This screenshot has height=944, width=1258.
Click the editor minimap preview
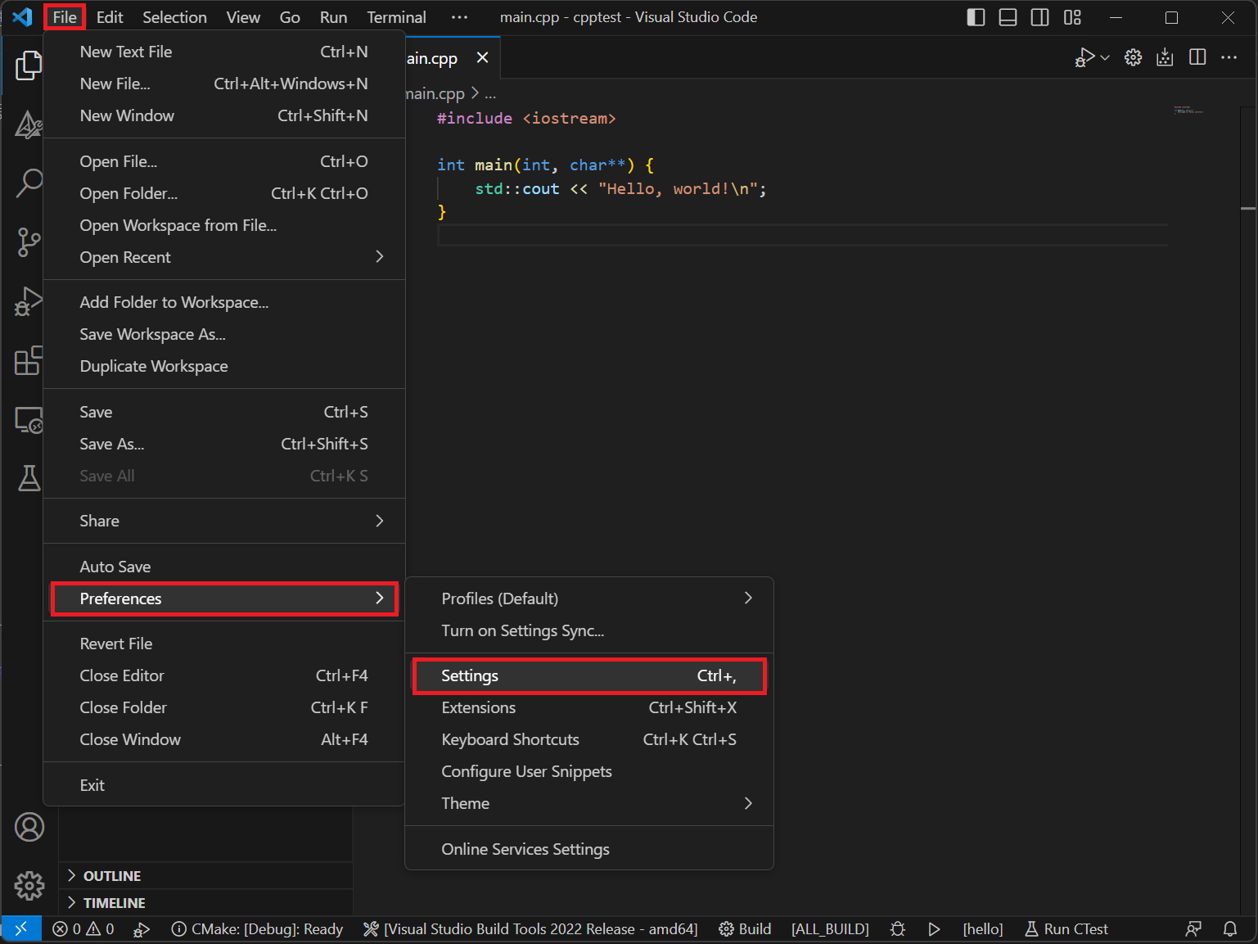(1188, 111)
